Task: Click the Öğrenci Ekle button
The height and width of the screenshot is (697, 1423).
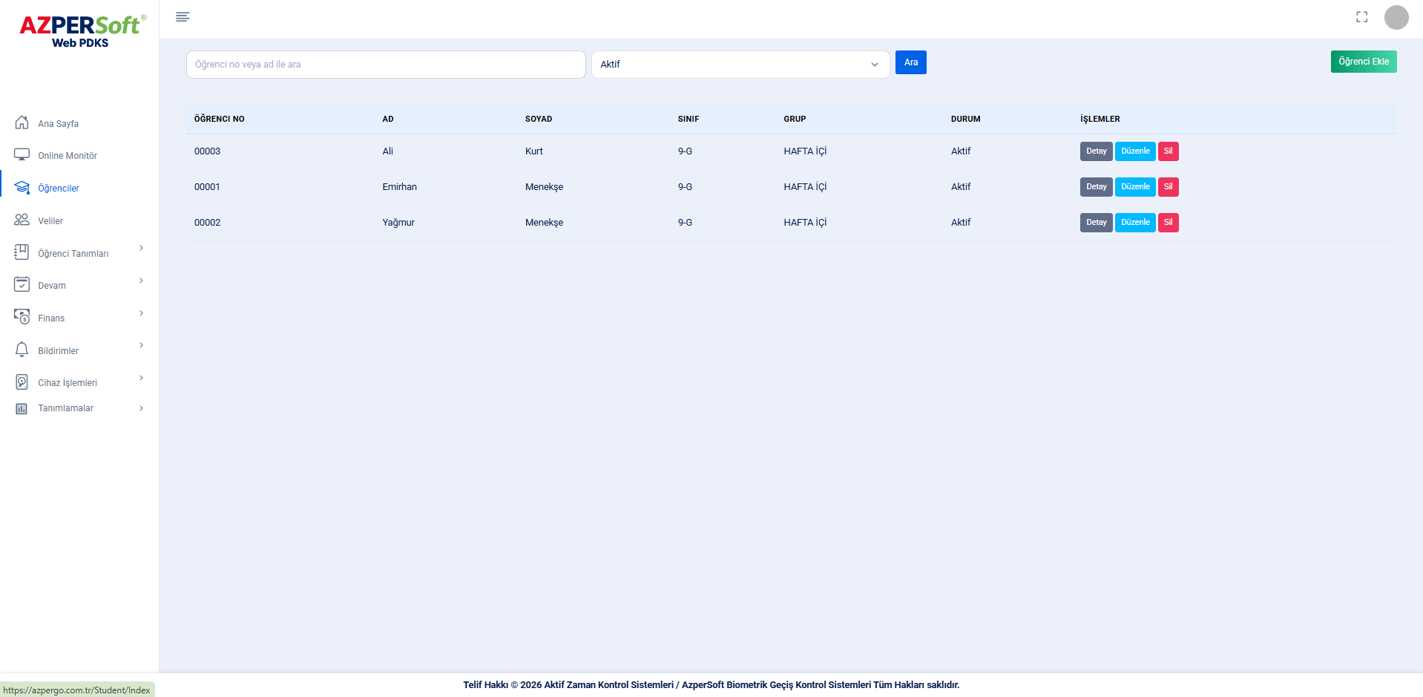Action: coord(1363,62)
